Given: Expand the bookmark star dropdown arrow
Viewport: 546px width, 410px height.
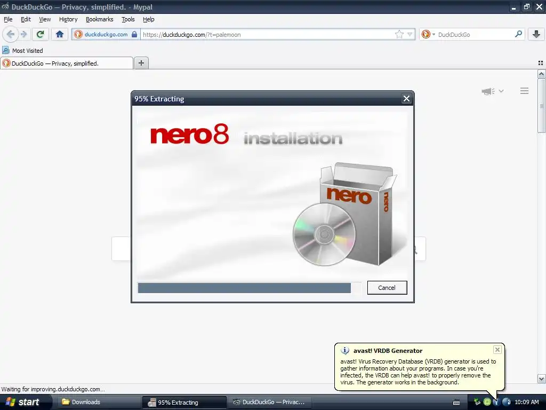Looking at the screenshot, I should [409, 34].
